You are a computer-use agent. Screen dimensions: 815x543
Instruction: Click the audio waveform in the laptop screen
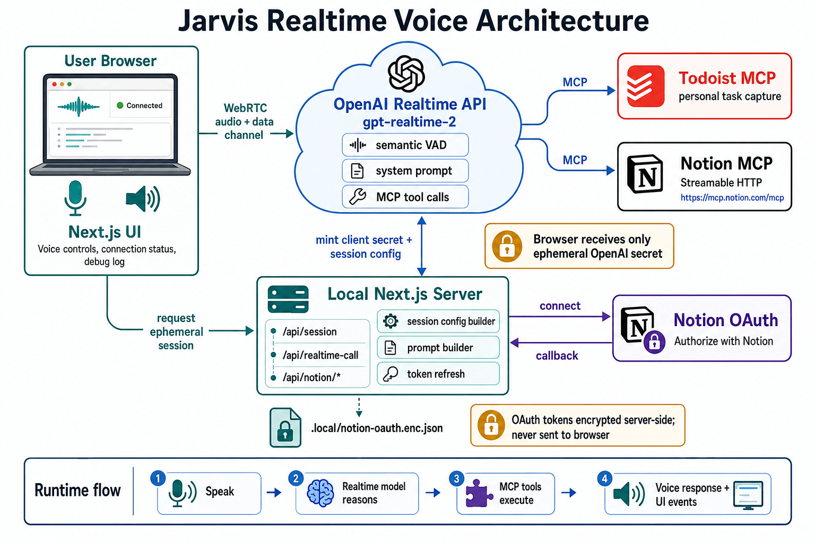pyautogui.click(x=79, y=107)
